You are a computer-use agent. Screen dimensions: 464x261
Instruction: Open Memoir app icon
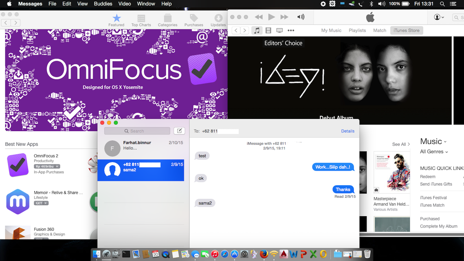[18, 202]
